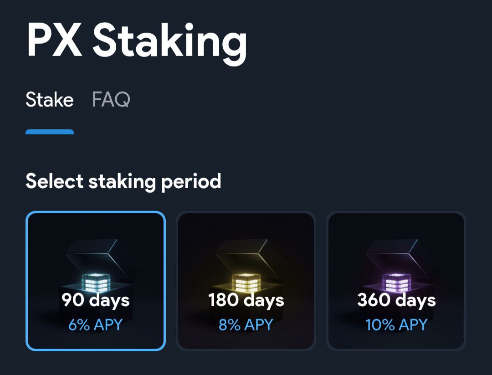This screenshot has height=375, width=492.
Task: Click the "180 days" text label
Action: point(246,300)
